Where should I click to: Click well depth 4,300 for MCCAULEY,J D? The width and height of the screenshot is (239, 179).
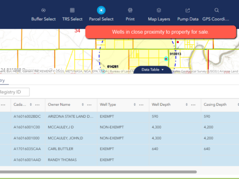pyautogui.click(x=156, y=127)
